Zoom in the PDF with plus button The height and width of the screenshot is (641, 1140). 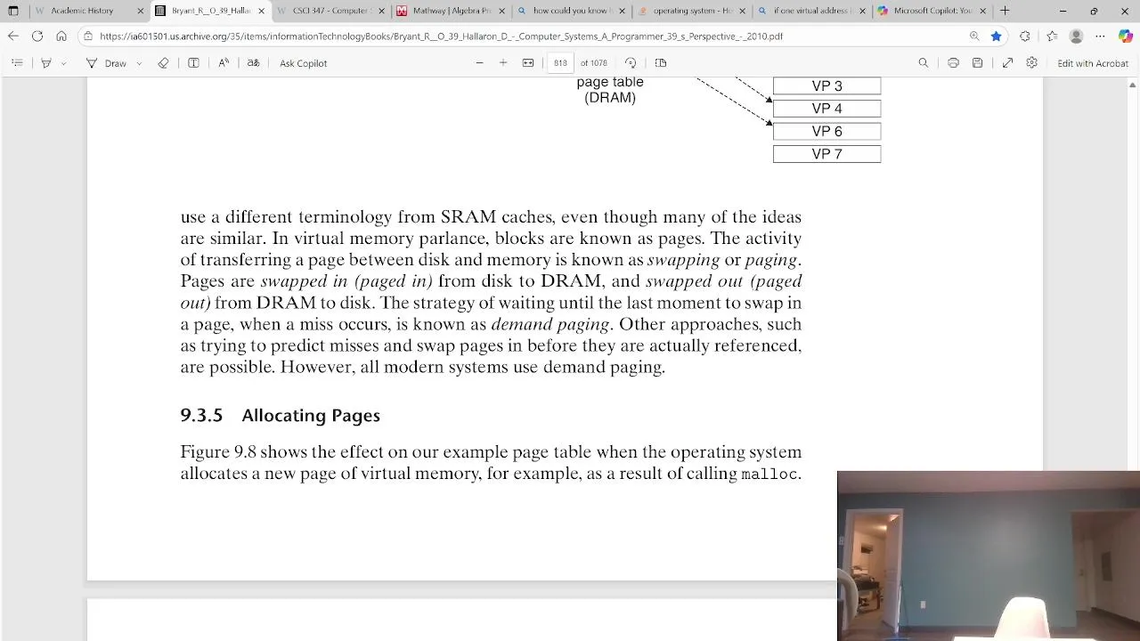click(503, 63)
